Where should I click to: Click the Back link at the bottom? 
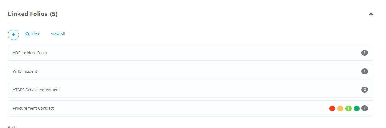click(12, 127)
